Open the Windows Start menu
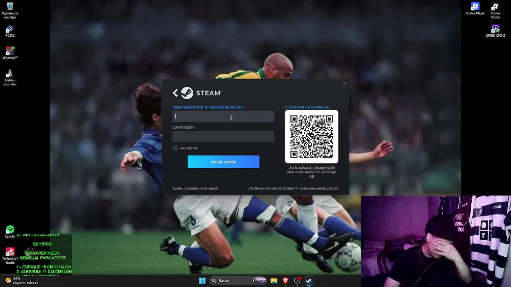The height and width of the screenshot is (287, 511). point(202,281)
